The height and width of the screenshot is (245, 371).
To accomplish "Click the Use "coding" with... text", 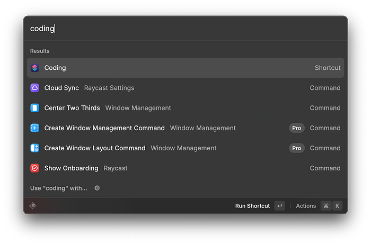I will pos(59,188).
